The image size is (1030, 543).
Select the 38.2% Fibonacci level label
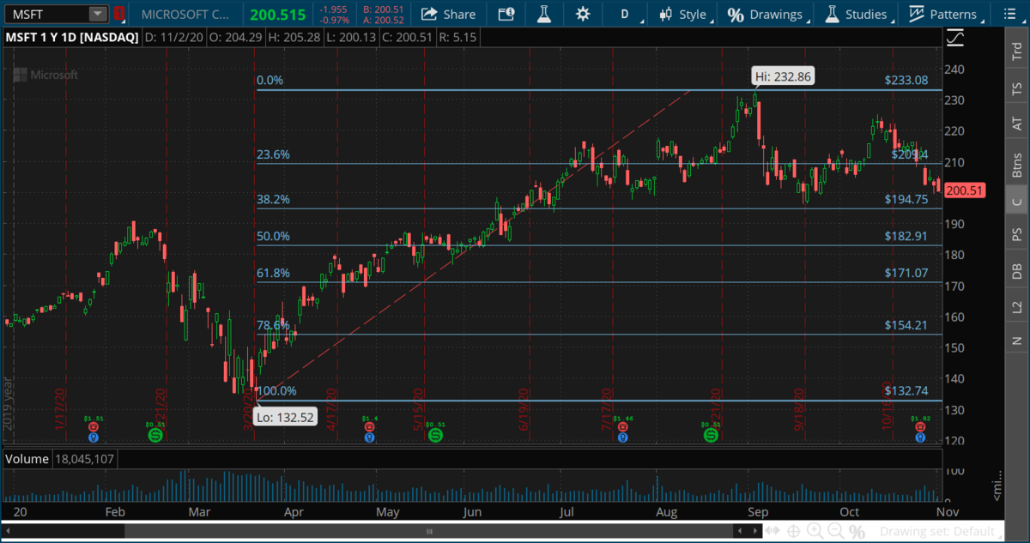(274, 199)
